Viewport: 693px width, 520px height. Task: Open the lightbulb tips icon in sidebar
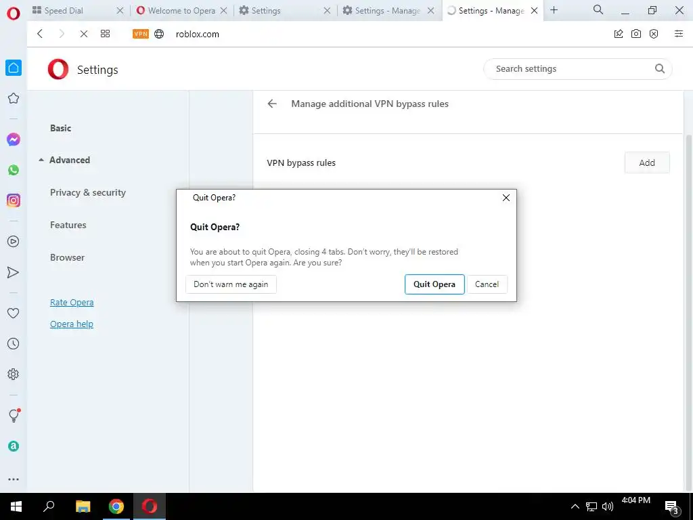pos(14,415)
